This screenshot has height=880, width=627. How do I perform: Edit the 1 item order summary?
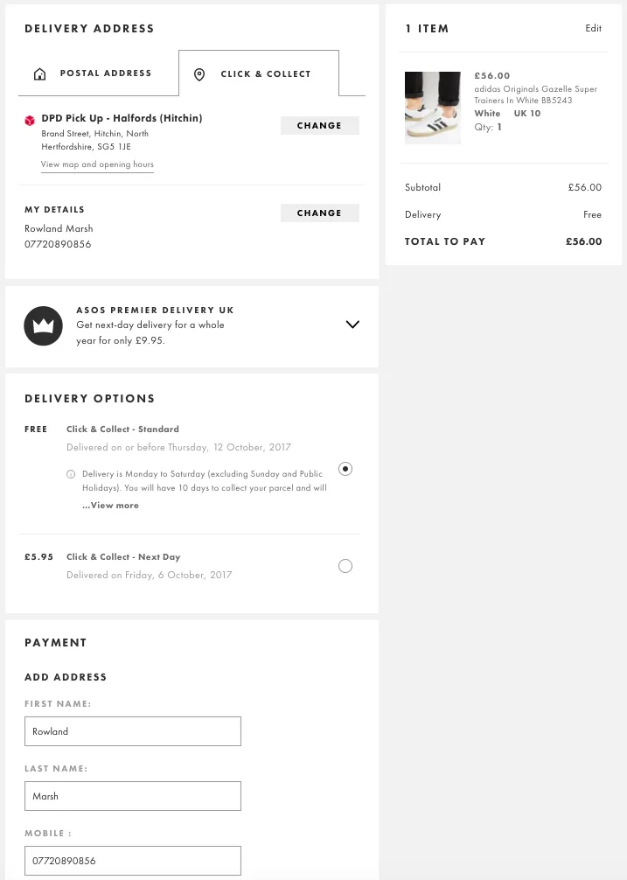click(593, 28)
